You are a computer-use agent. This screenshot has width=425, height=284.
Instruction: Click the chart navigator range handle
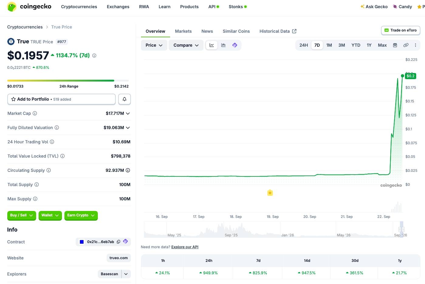coord(401,229)
